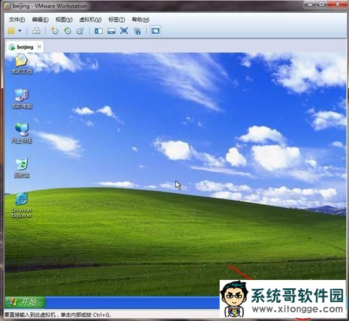Select the 网上邻居 desktop icon

pyautogui.click(x=21, y=133)
